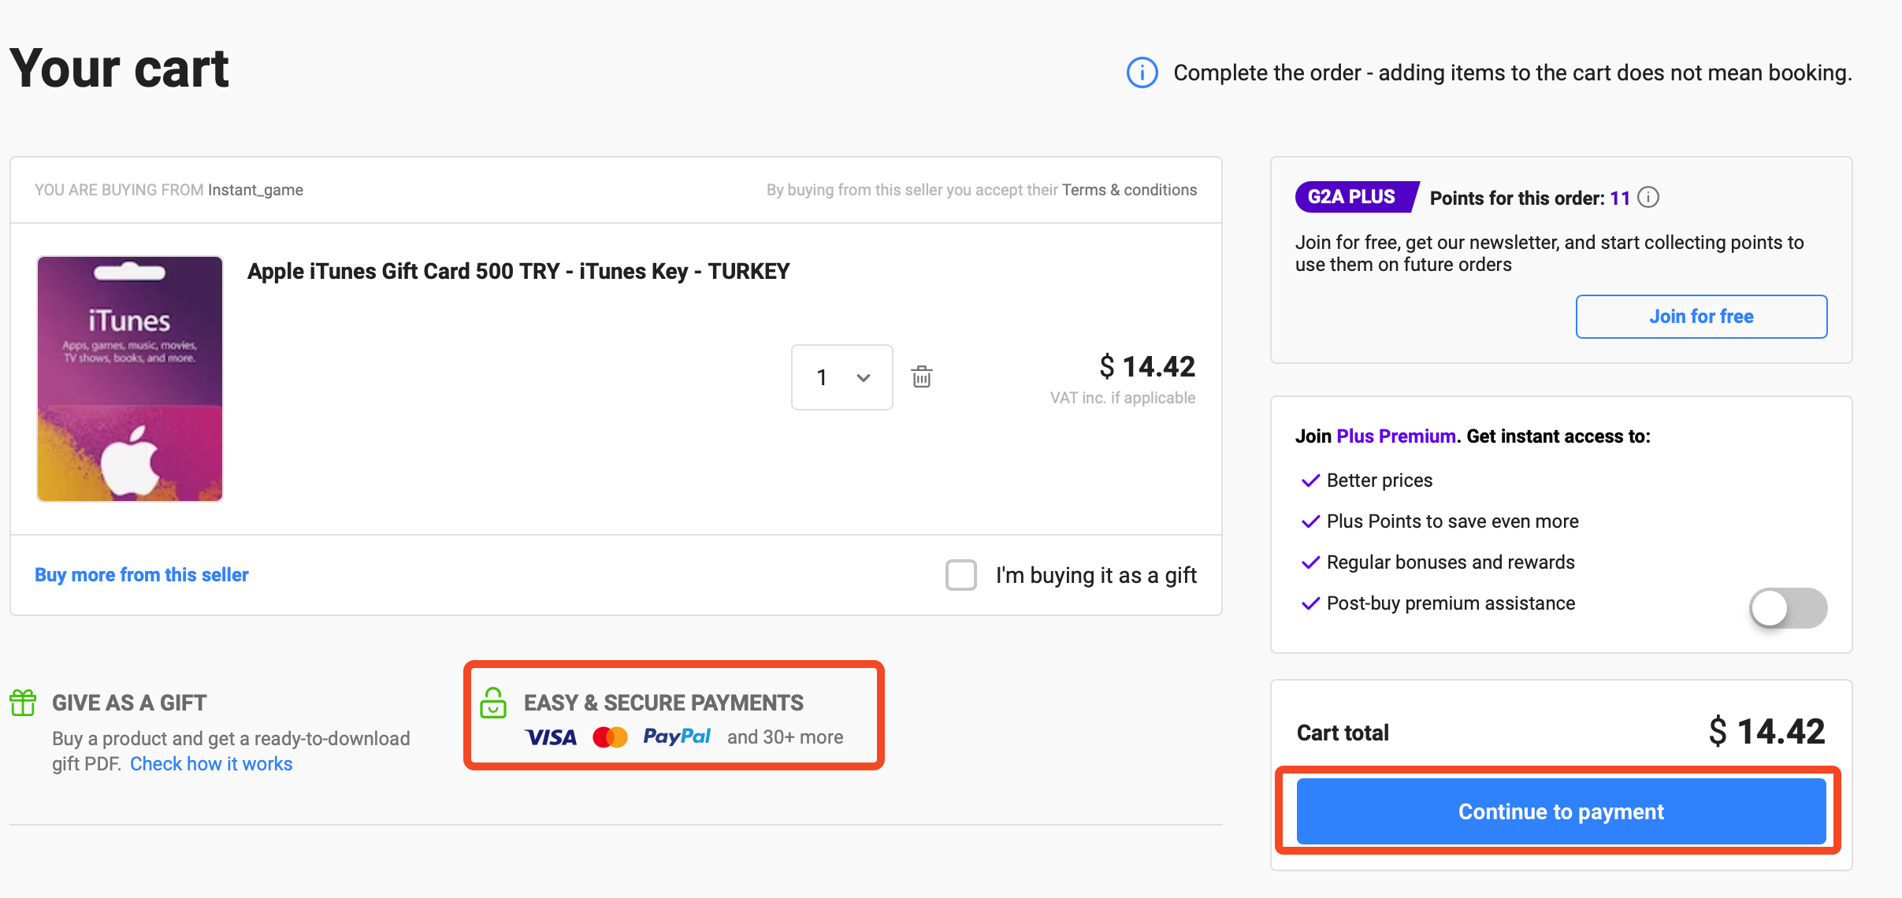The image size is (1902, 898).
Task: Click the iTunes gift card thumbnail
Action: tap(130, 378)
